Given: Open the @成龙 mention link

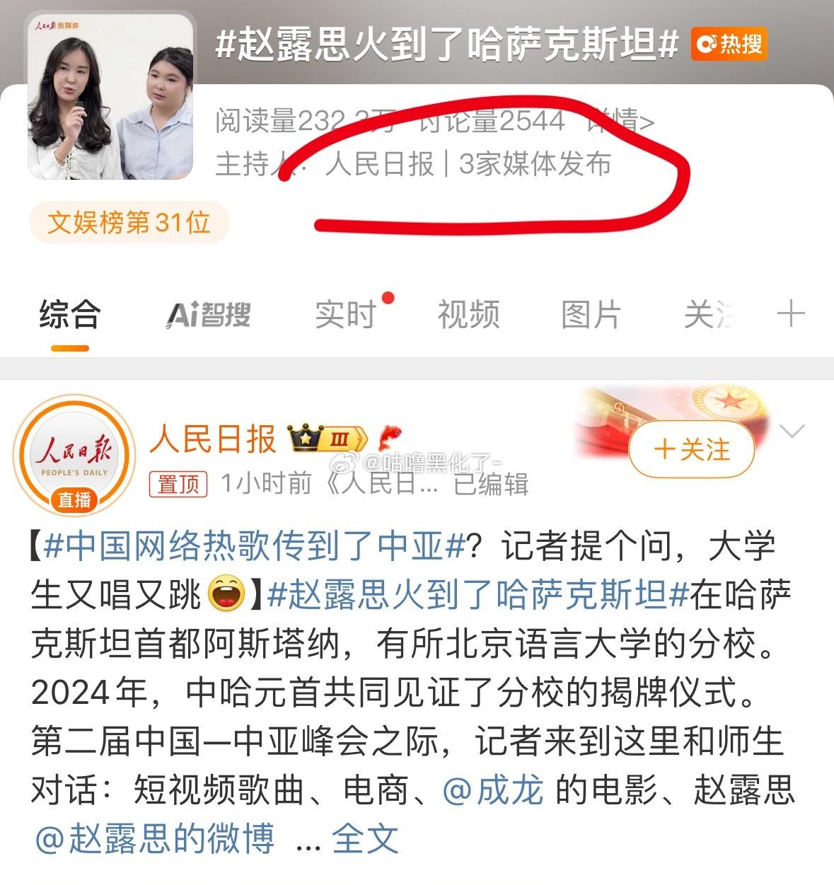Looking at the screenshot, I should [493, 789].
